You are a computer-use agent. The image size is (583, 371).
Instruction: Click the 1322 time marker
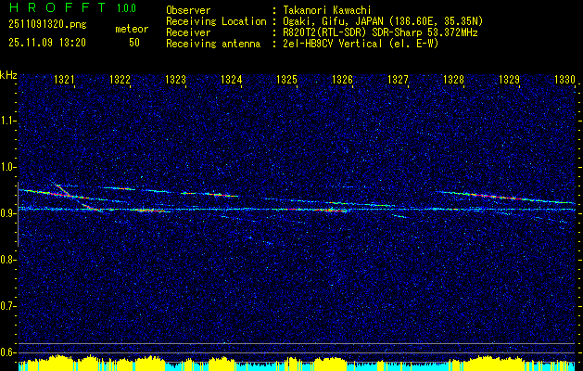(x=120, y=80)
